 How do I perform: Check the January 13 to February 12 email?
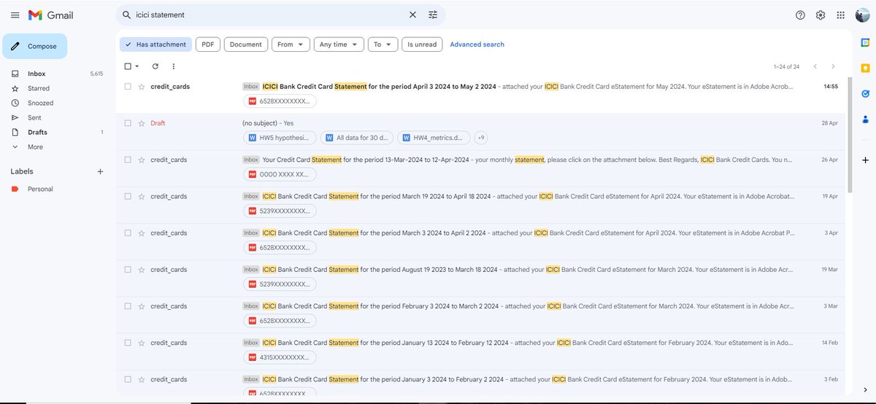pyautogui.click(x=128, y=343)
